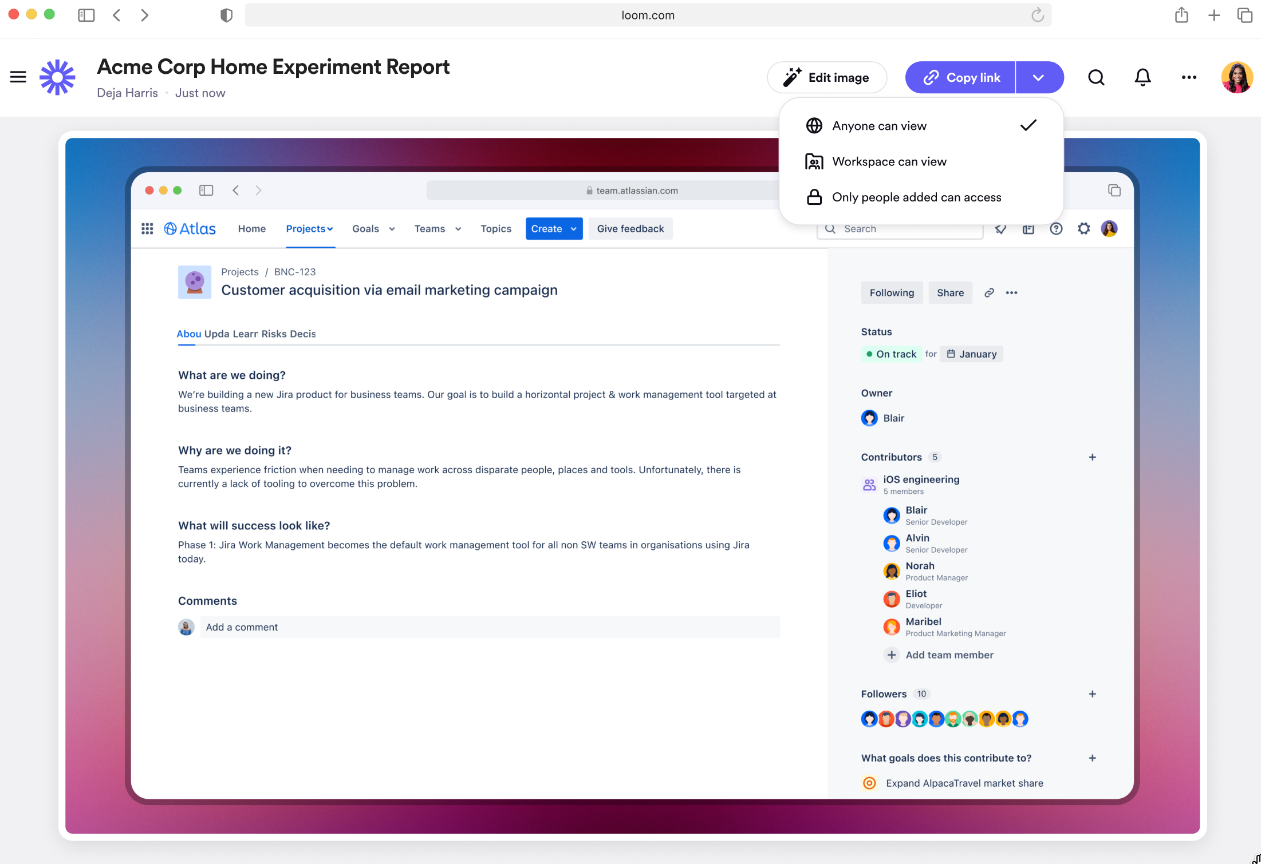Toggle the Safari sidebar
This screenshot has width=1261, height=864.
86,15
